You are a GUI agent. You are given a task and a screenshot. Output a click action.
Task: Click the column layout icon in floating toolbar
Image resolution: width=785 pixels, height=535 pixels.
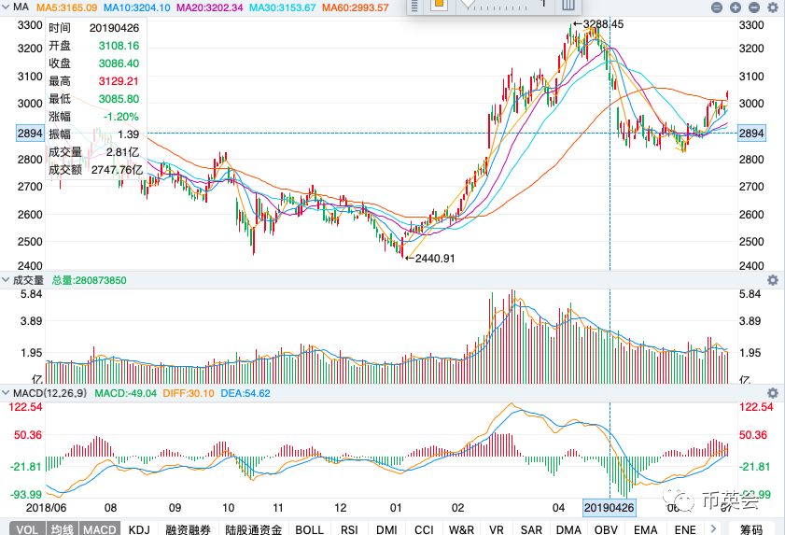click(x=568, y=5)
